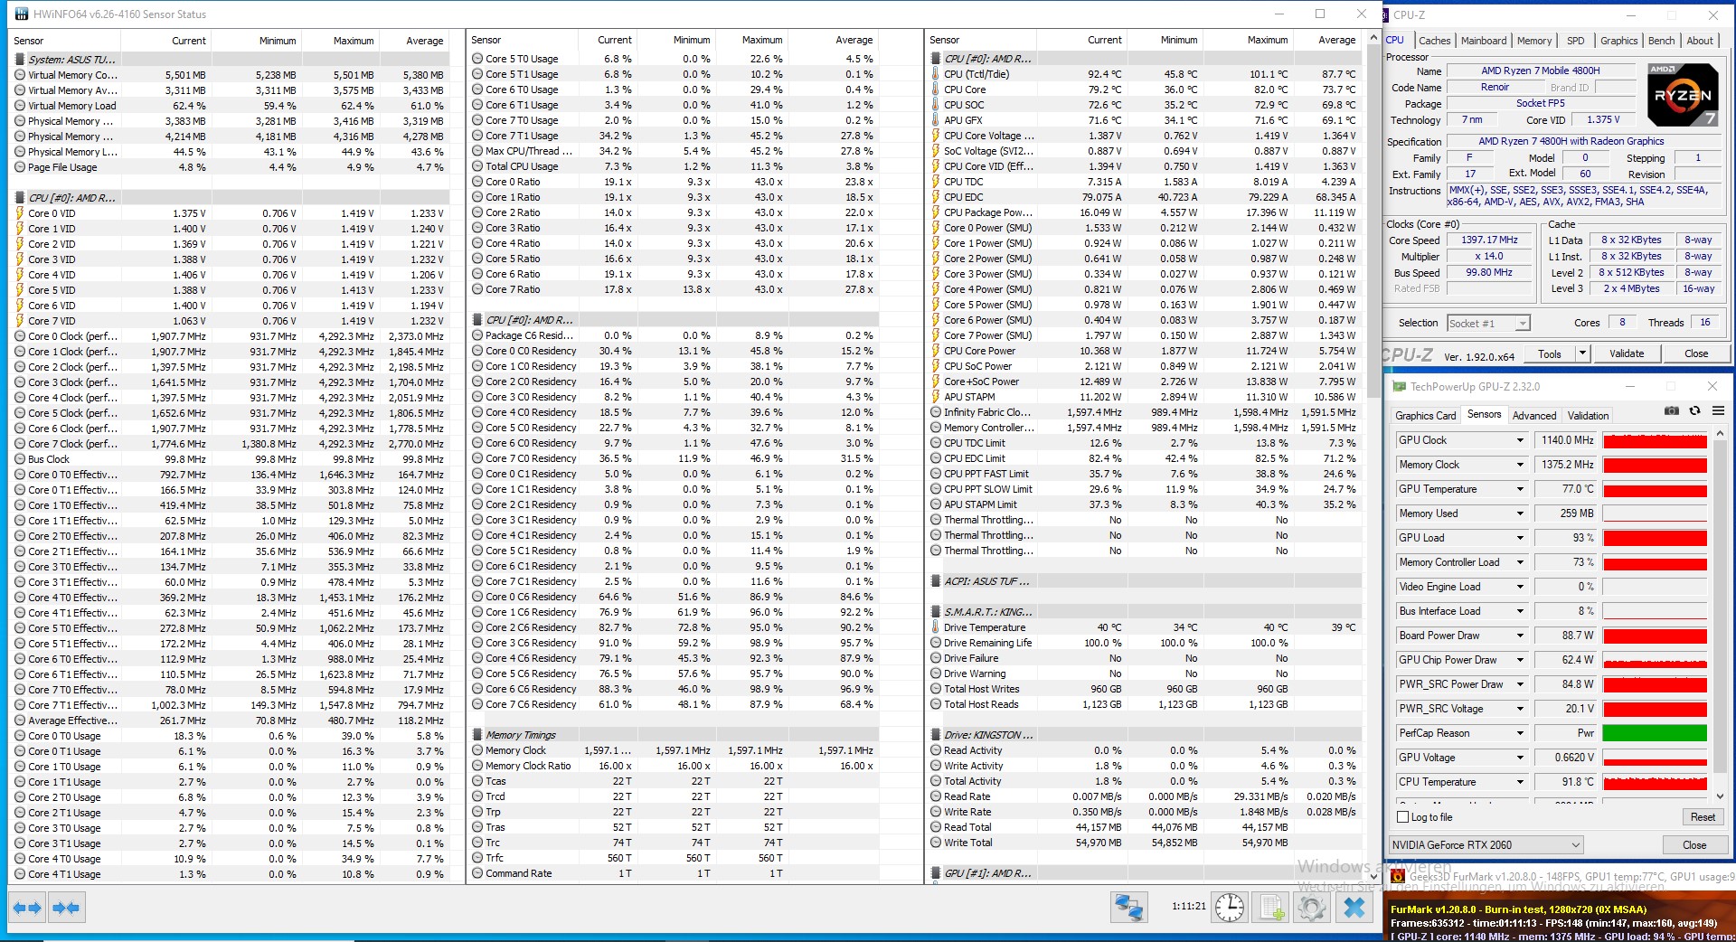Image resolution: width=1736 pixels, height=942 pixels.
Task: Open the Bench tab in CPU-Z
Action: pyautogui.click(x=1661, y=41)
